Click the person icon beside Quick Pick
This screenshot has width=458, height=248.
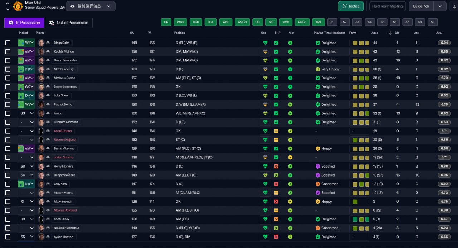pyautogui.click(x=454, y=6)
